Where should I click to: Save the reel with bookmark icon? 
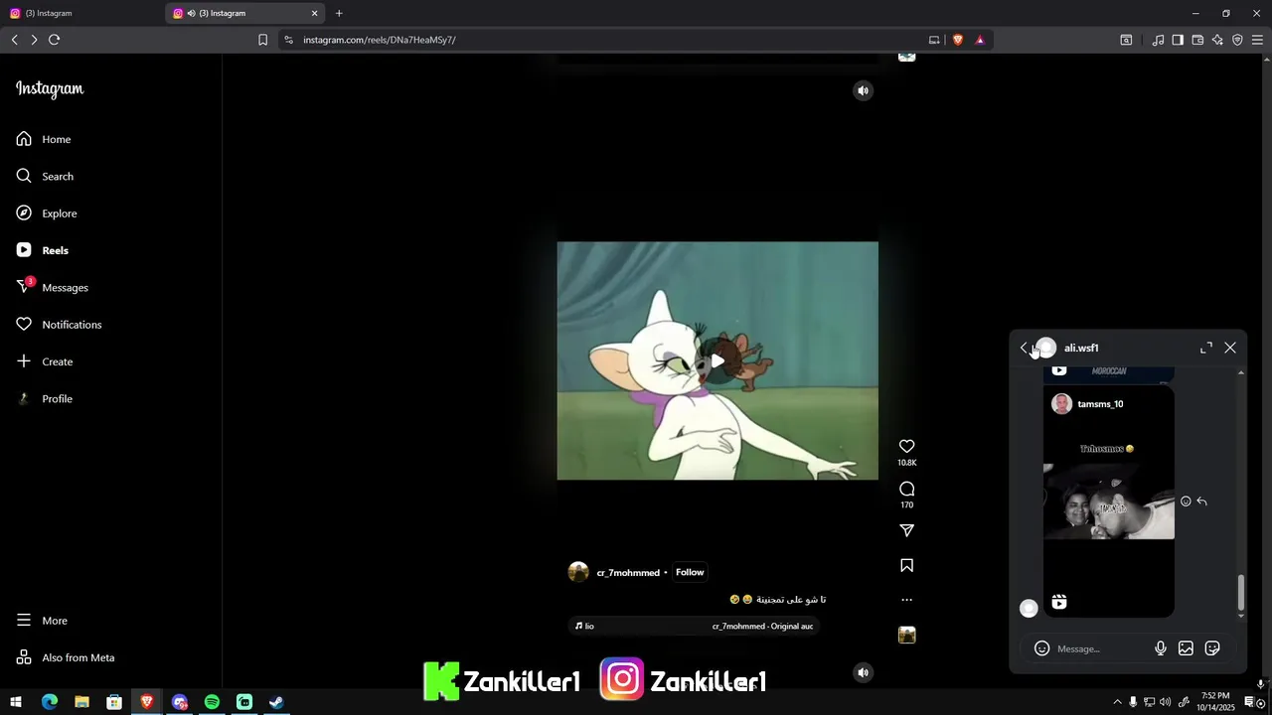pyautogui.click(x=906, y=565)
